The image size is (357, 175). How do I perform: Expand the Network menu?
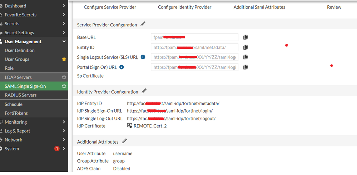[x=64, y=140]
